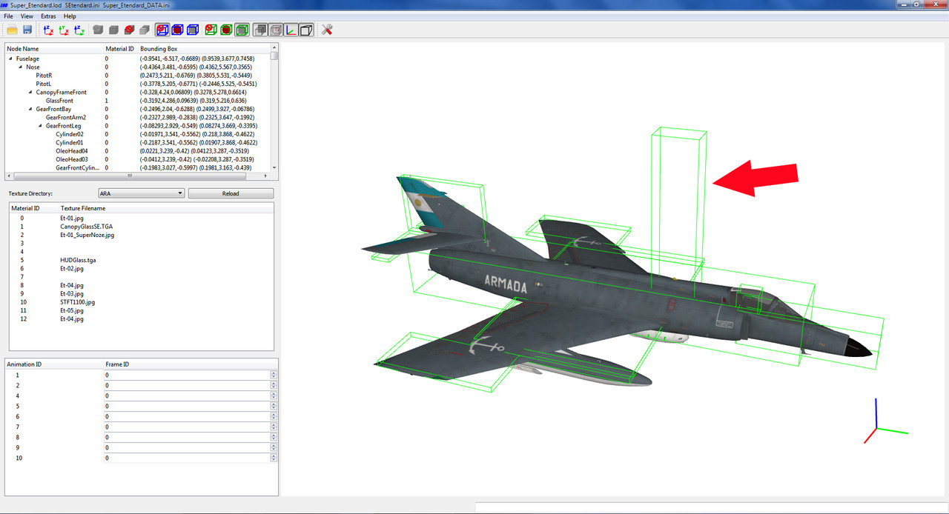Click node tree vertical scrollbar down arrow
Viewport: 949px width, 514px height.
pyautogui.click(x=274, y=168)
